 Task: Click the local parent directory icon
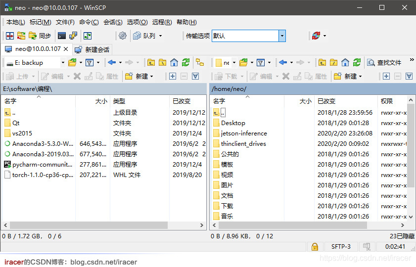click(x=151, y=63)
